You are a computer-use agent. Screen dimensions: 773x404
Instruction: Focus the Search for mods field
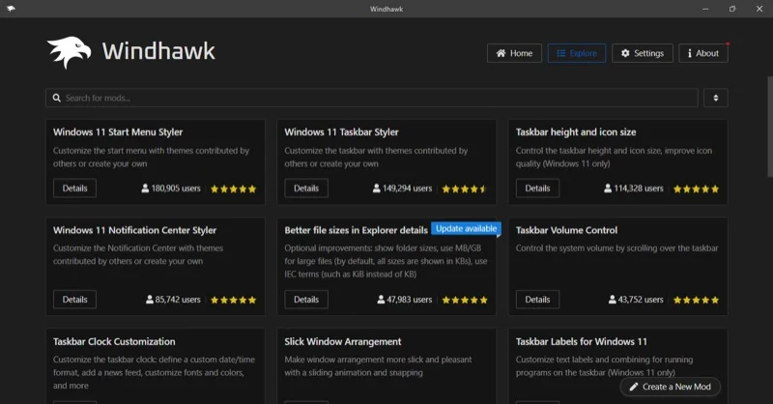372,98
